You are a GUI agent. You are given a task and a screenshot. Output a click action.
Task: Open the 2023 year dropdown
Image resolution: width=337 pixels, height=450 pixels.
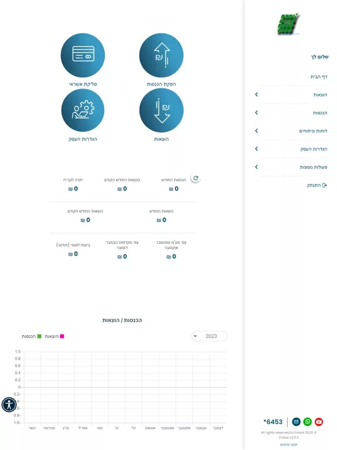point(209,336)
